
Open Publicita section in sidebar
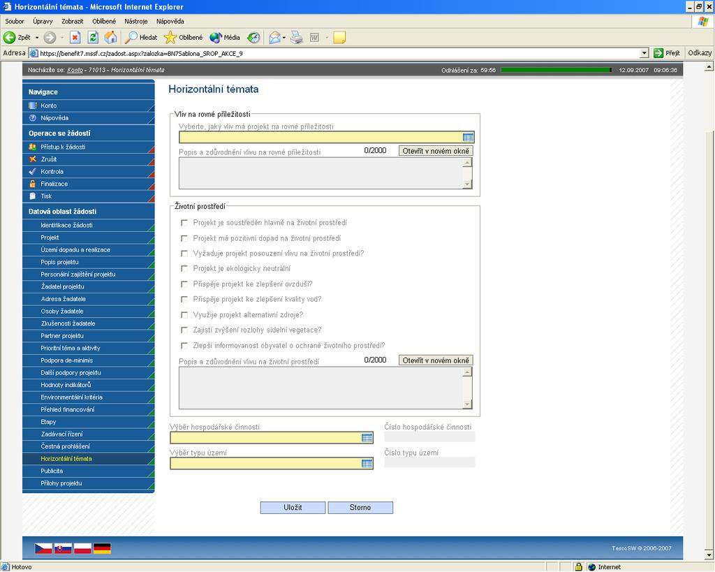(89, 471)
